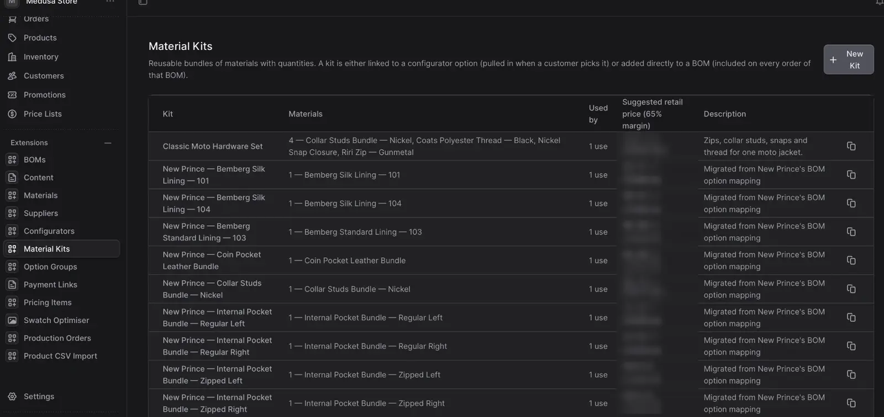Copy the Bemberg Silk Lining — 101 kit
The image size is (884, 417).
[851, 175]
